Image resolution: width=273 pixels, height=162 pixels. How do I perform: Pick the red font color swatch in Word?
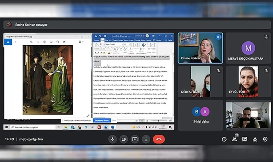click(109, 53)
